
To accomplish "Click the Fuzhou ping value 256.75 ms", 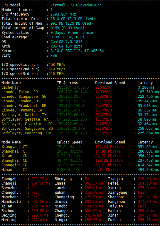I will coord(147,220).
